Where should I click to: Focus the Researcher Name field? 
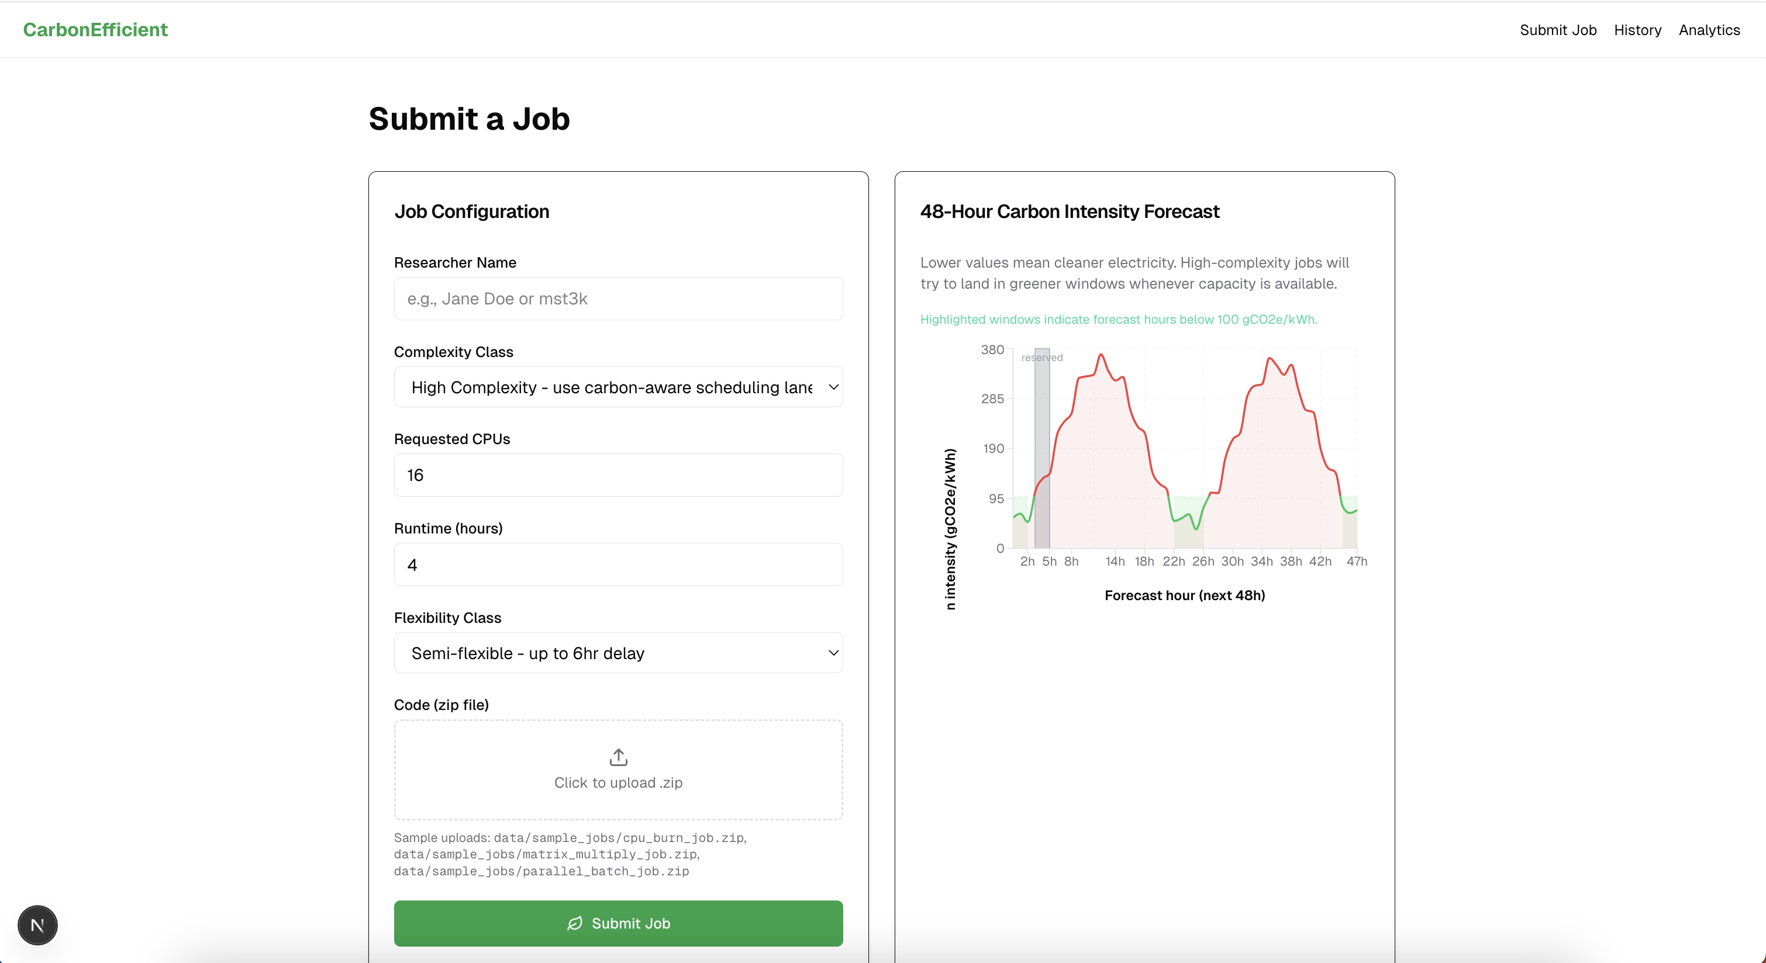(x=618, y=299)
